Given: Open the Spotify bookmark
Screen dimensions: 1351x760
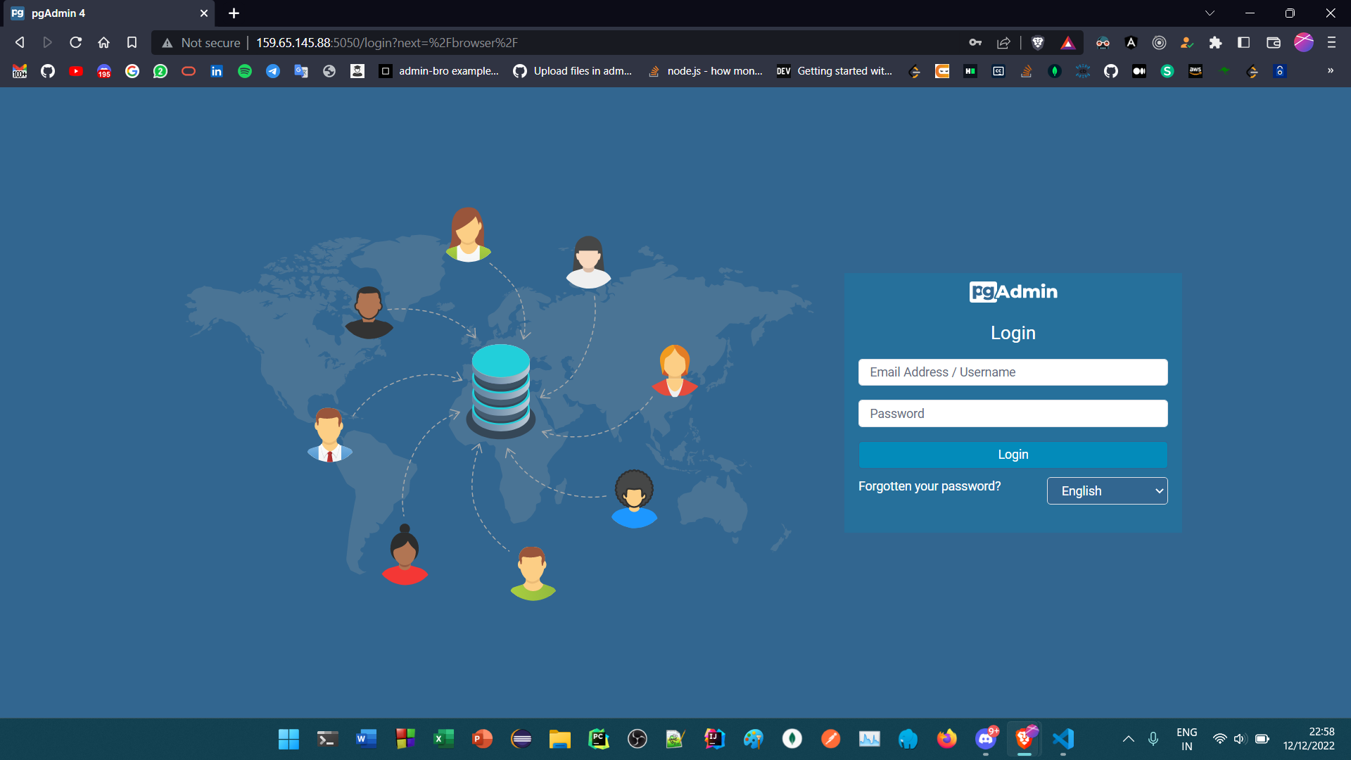Looking at the screenshot, I should coord(245,70).
